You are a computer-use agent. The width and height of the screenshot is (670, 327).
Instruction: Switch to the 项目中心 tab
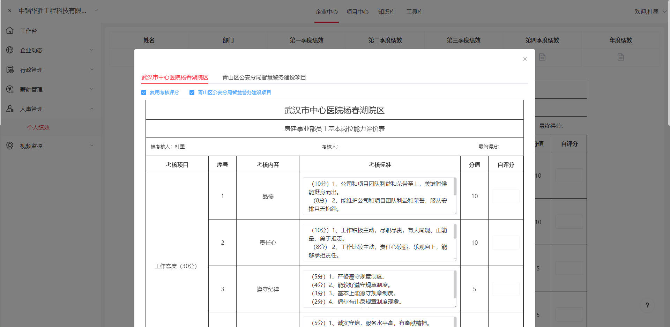tap(357, 12)
